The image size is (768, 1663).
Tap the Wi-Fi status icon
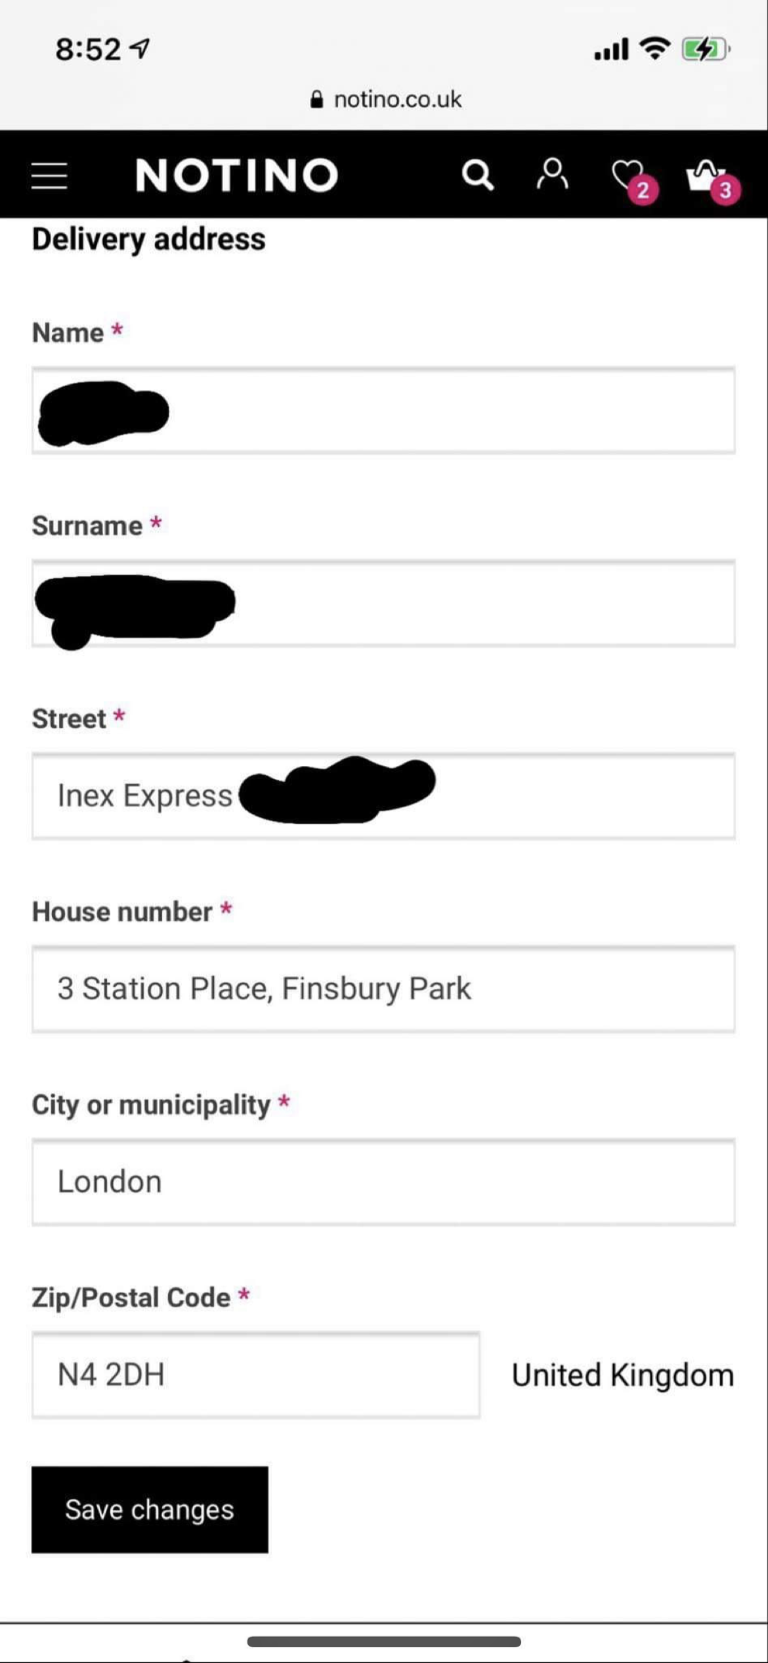654,49
